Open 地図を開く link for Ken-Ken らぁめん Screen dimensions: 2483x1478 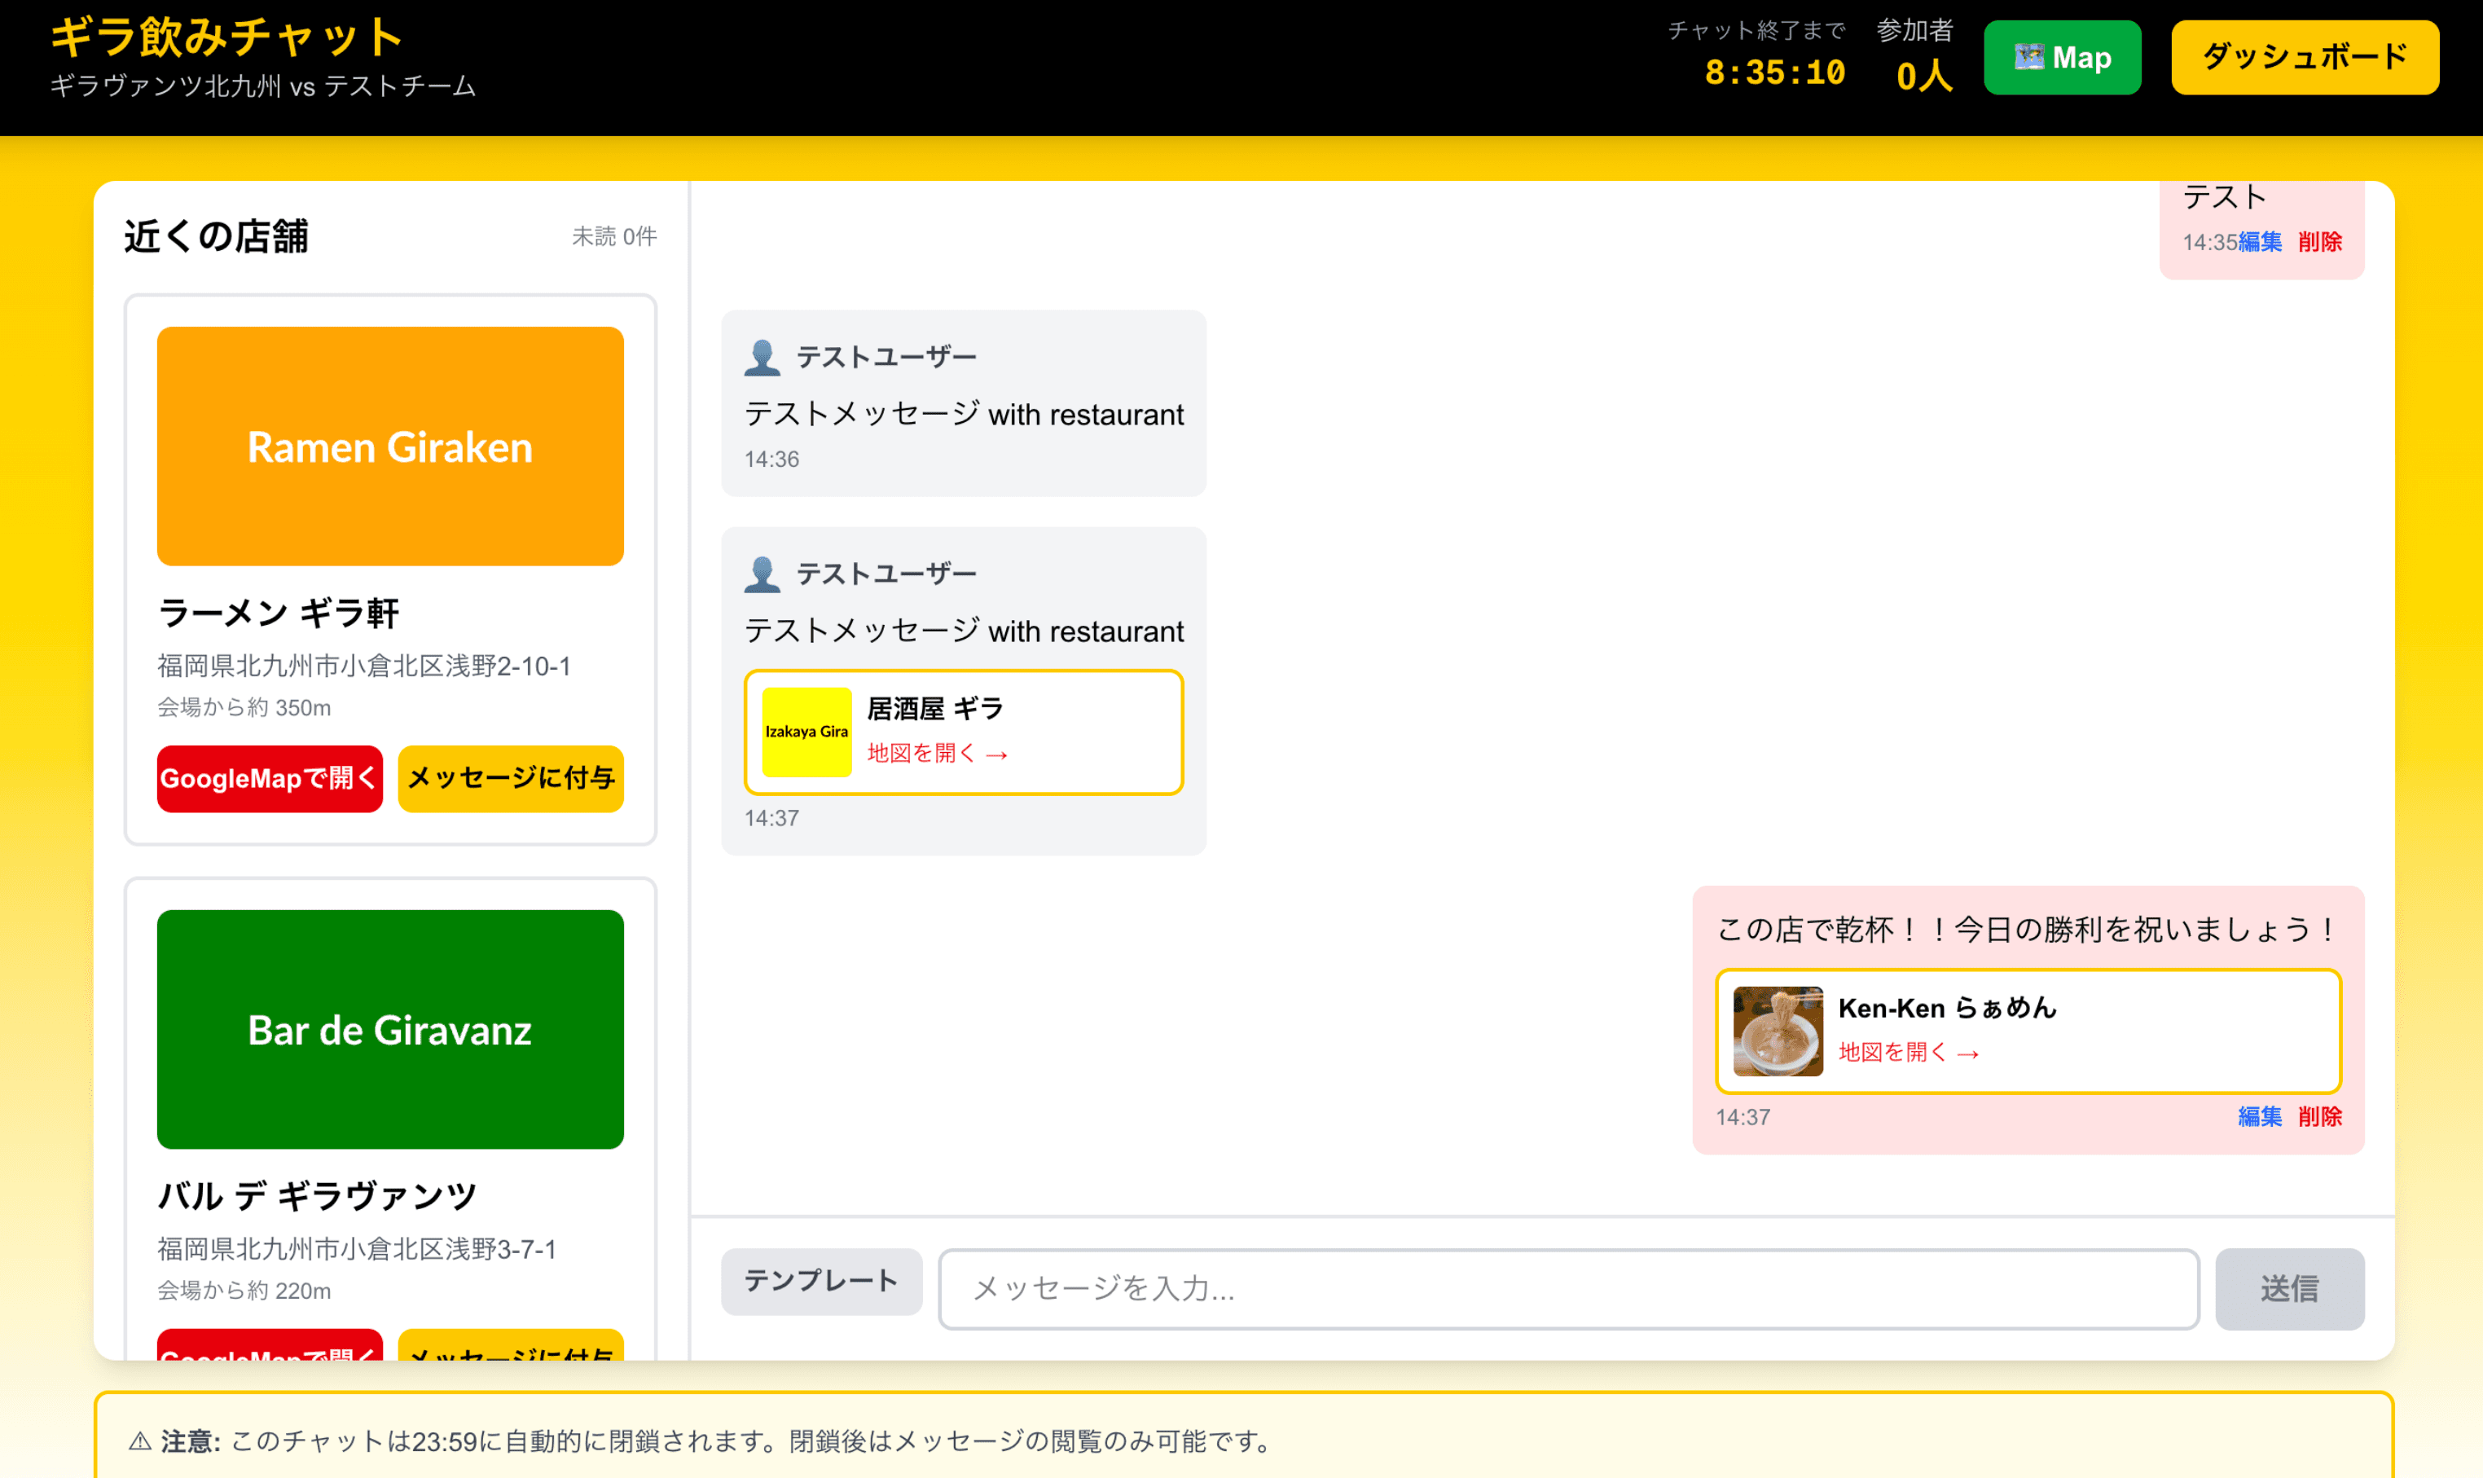(1908, 1053)
